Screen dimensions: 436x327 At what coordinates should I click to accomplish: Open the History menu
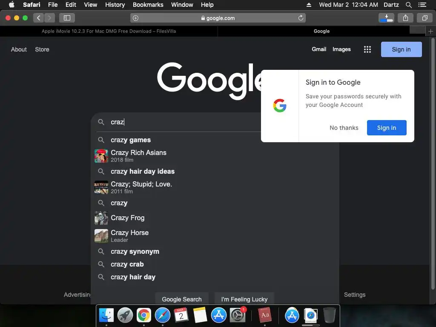coord(115,5)
